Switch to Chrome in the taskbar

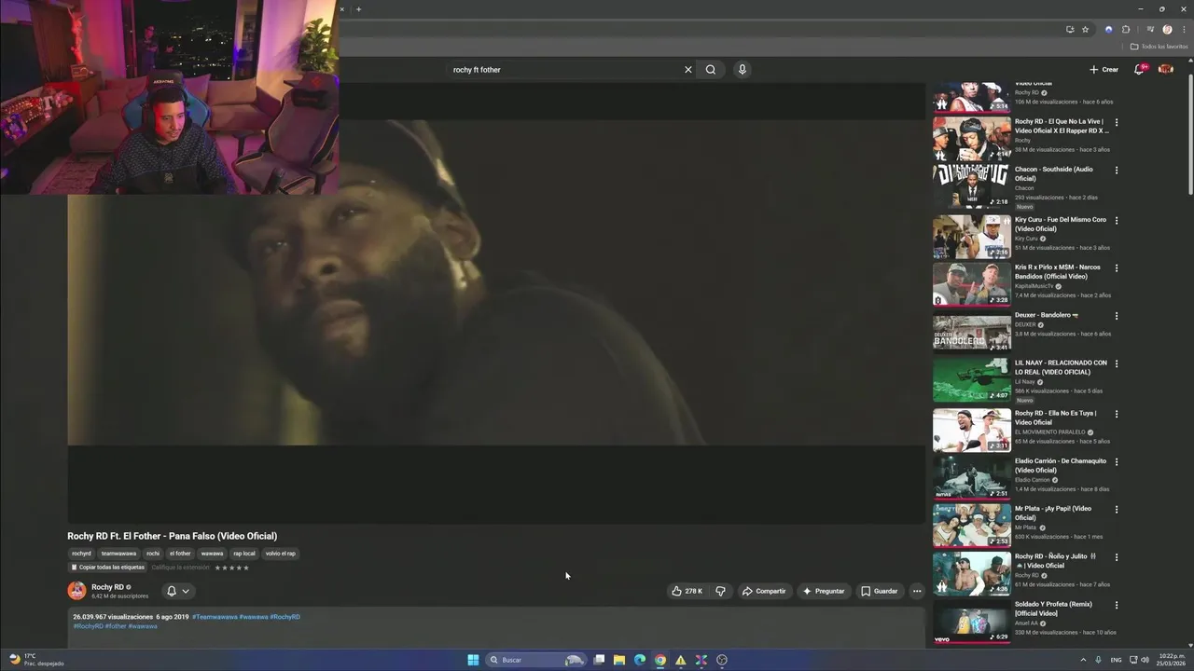660,660
